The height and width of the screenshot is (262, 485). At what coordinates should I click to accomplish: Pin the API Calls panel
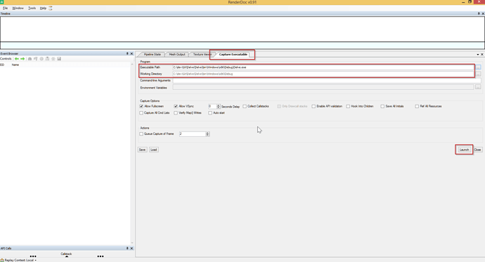point(127,248)
